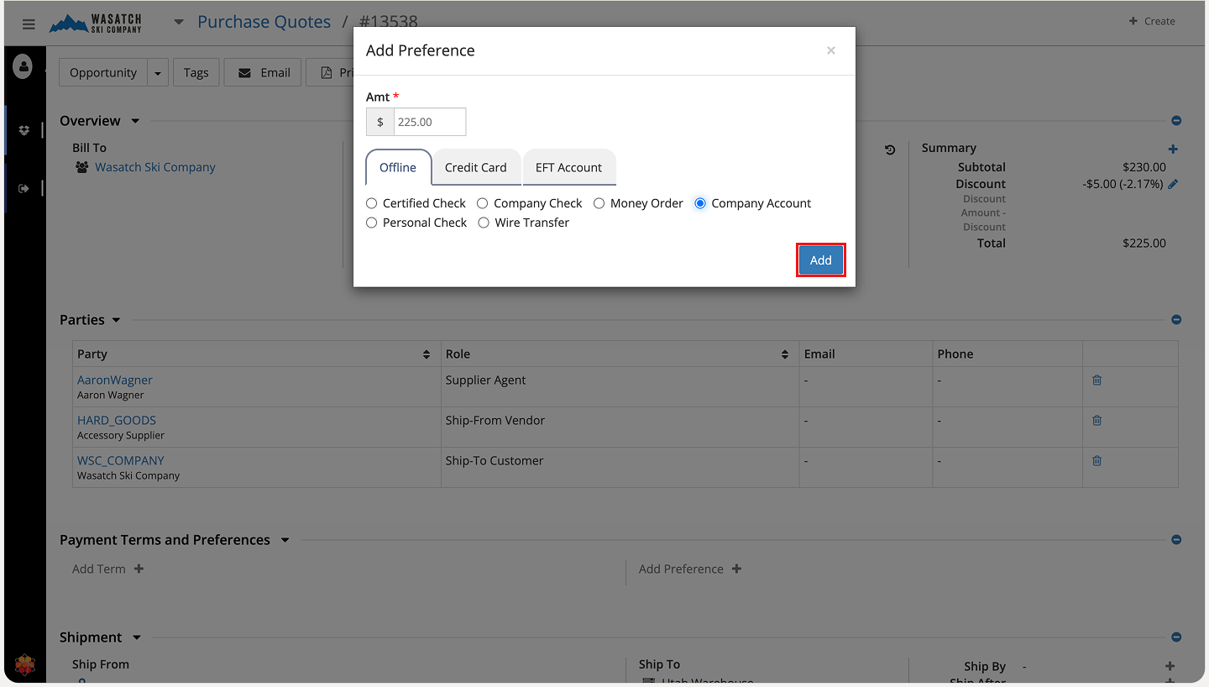This screenshot has width=1209, height=687.
Task: Click the user profile avatar icon
Action: 23,66
